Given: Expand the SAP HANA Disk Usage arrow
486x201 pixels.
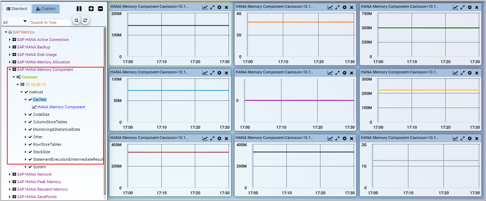Looking at the screenshot, I should [x=10, y=55].
